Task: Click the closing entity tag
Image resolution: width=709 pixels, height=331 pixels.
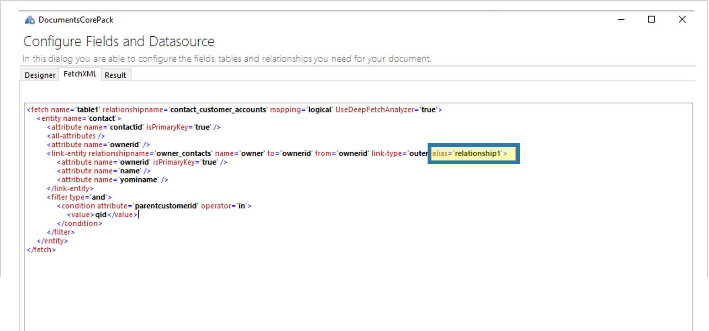Action: click(53, 240)
